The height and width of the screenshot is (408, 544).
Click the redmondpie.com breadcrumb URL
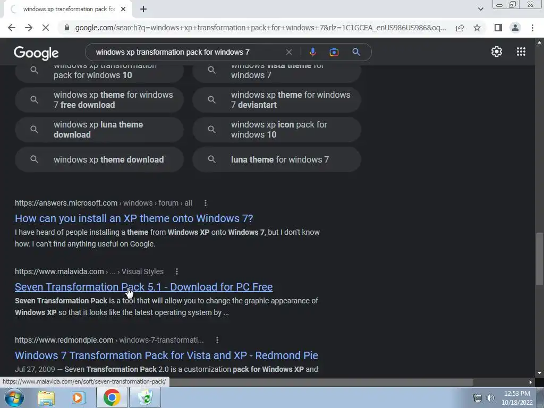point(109,340)
